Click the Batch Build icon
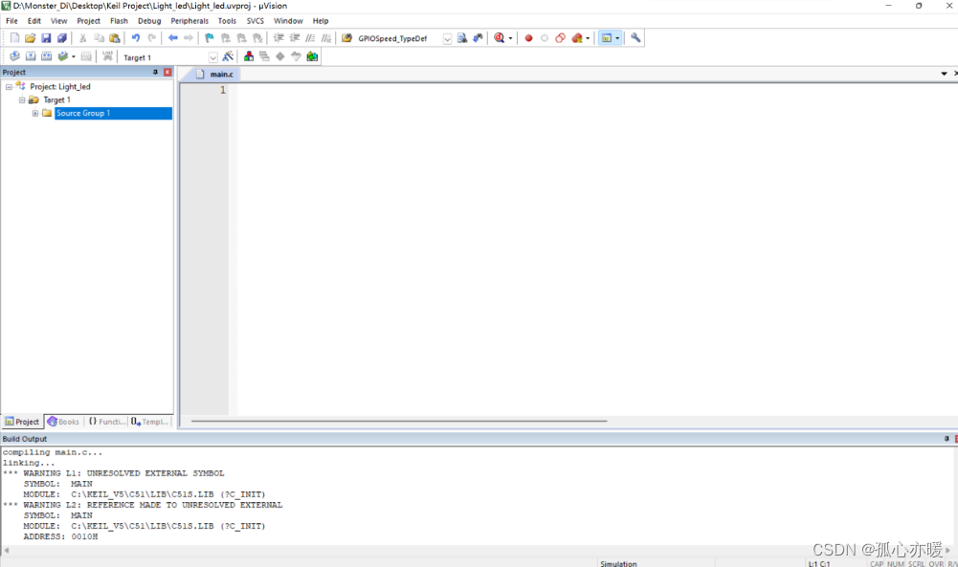Viewport: 958px width, 567px height. click(x=62, y=56)
